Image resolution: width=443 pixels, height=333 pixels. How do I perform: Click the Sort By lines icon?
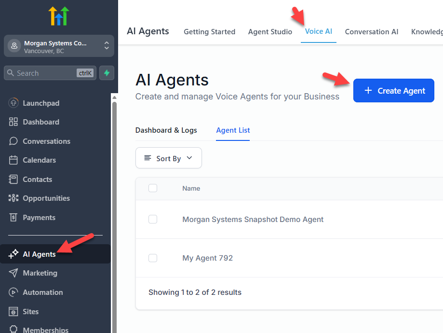148,158
